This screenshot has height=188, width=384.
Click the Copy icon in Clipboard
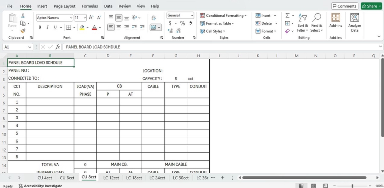coord(23,23)
